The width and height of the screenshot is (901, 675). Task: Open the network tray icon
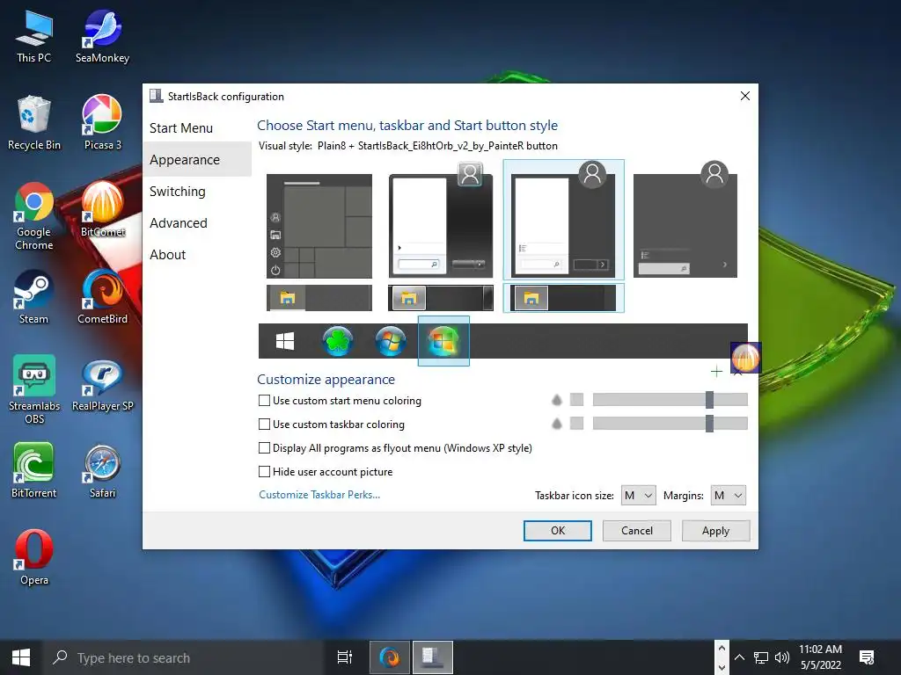761,657
